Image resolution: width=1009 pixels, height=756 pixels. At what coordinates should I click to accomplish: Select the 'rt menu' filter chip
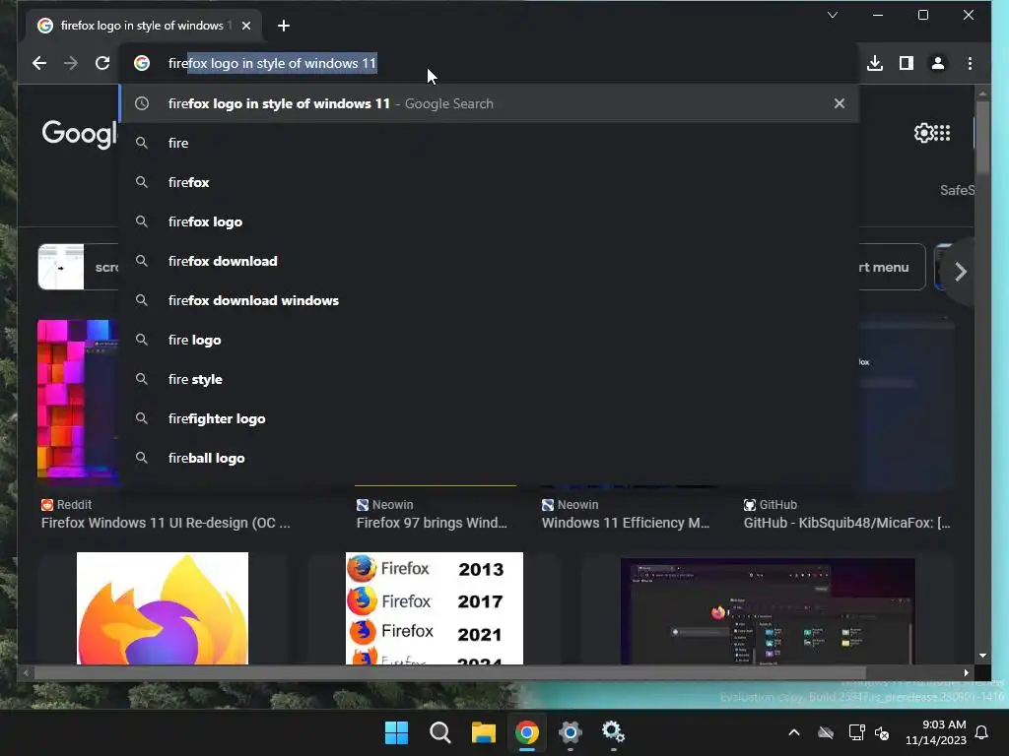coord(891,268)
